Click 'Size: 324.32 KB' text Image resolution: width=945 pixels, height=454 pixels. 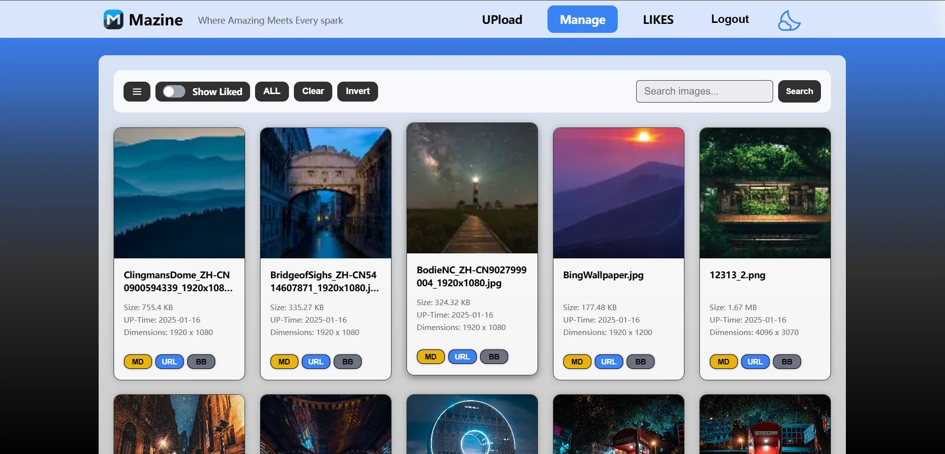click(x=443, y=302)
